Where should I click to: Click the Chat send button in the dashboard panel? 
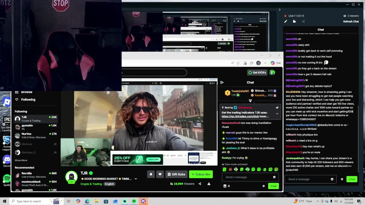[352, 179]
